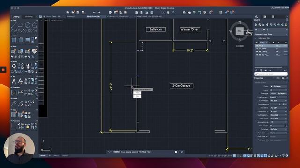Choose Yes in erase source popup

137,93
